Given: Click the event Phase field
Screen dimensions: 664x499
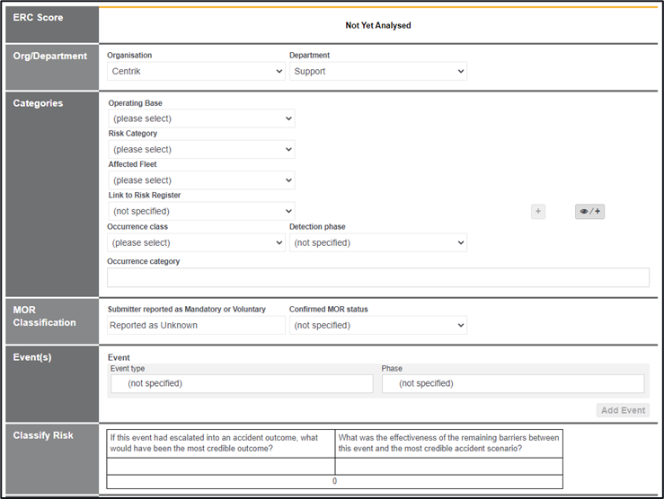Looking at the screenshot, I should click(512, 383).
